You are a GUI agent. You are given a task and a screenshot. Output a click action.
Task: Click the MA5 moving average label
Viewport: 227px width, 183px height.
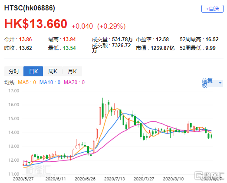(27, 82)
